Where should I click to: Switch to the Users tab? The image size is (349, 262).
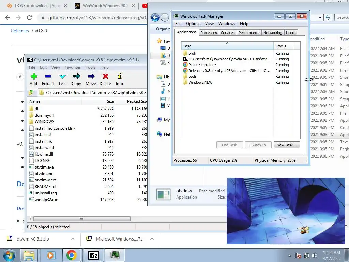pyautogui.click(x=290, y=33)
